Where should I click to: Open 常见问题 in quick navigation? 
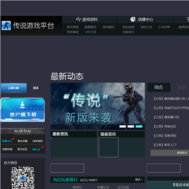point(23,141)
